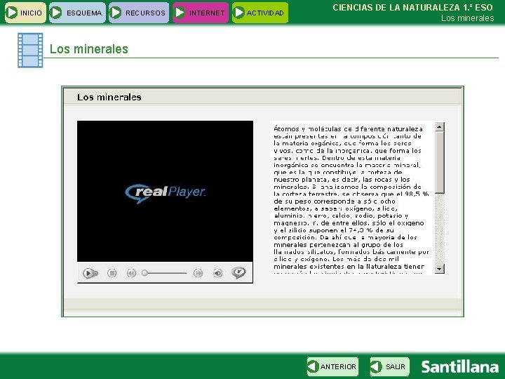Click the video seek slider handle
Viewport: 505px width, 379px height.
click(x=144, y=273)
